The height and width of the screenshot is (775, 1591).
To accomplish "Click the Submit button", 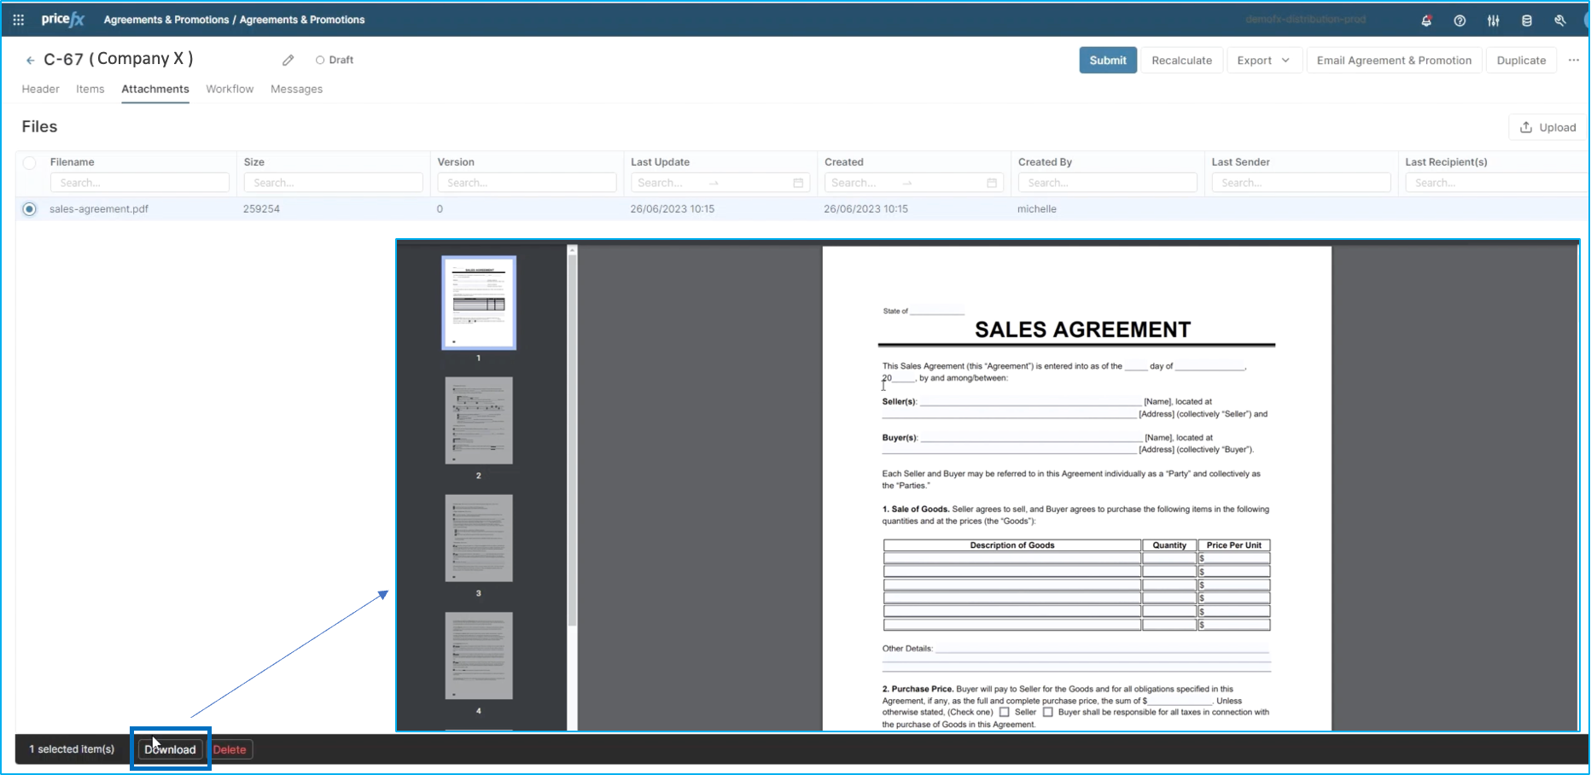I will point(1108,60).
